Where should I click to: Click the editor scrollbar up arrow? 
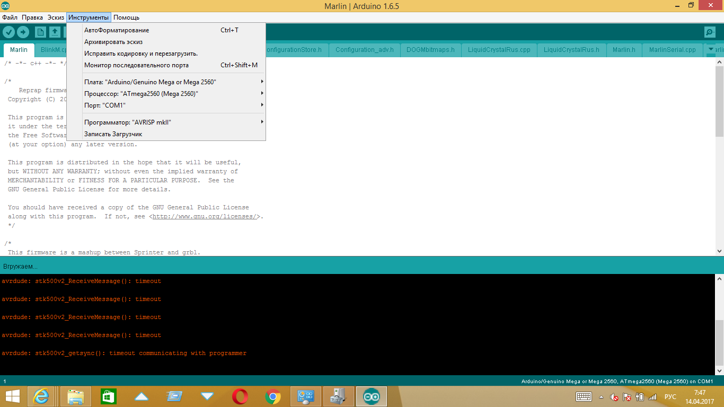click(719, 61)
